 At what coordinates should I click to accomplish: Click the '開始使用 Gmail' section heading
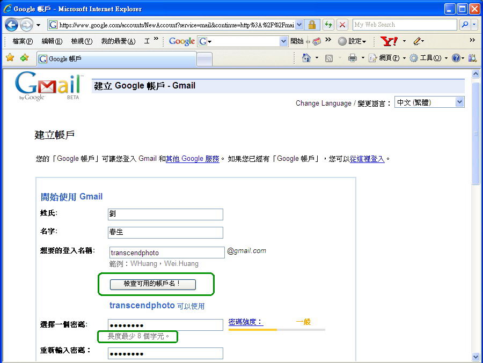click(x=71, y=197)
